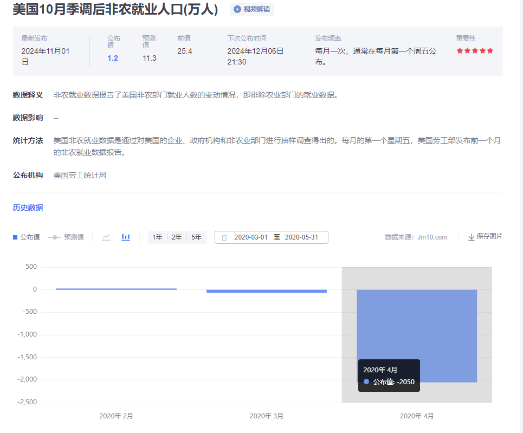This screenshot has width=523, height=433.
Task: Click the highlighted 2050 value star rating row
Action: 389,382
